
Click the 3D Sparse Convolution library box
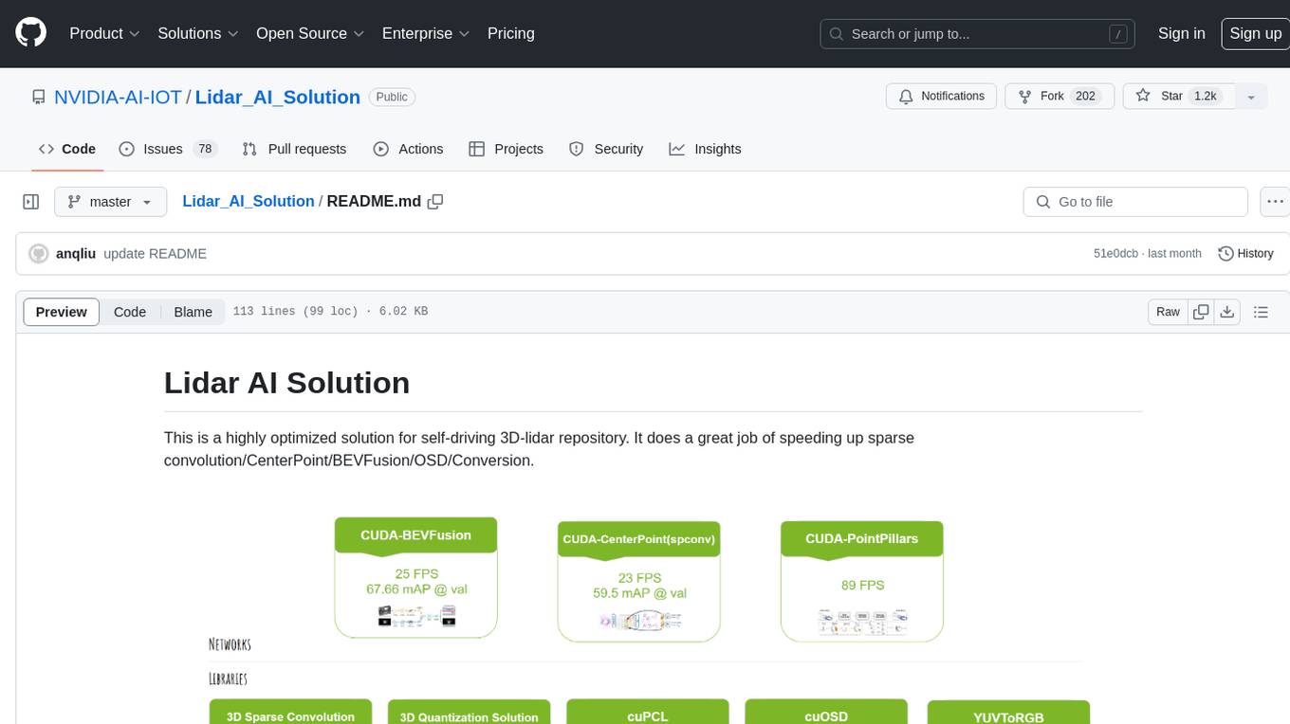290,713
